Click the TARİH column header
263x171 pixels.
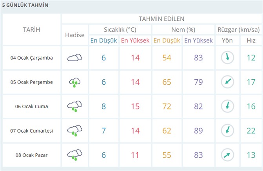(x=31, y=29)
